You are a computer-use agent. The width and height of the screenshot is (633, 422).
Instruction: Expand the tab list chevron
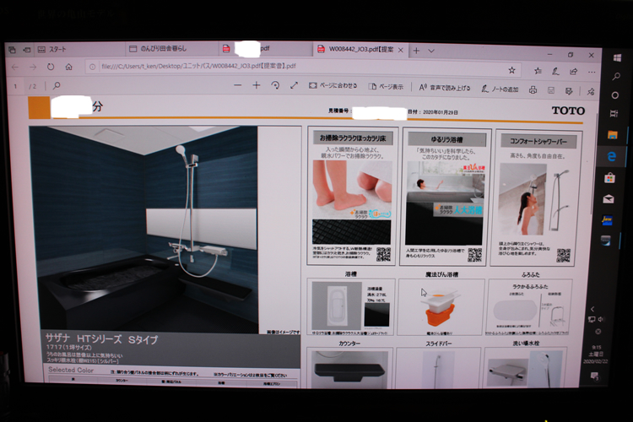pyautogui.click(x=432, y=51)
